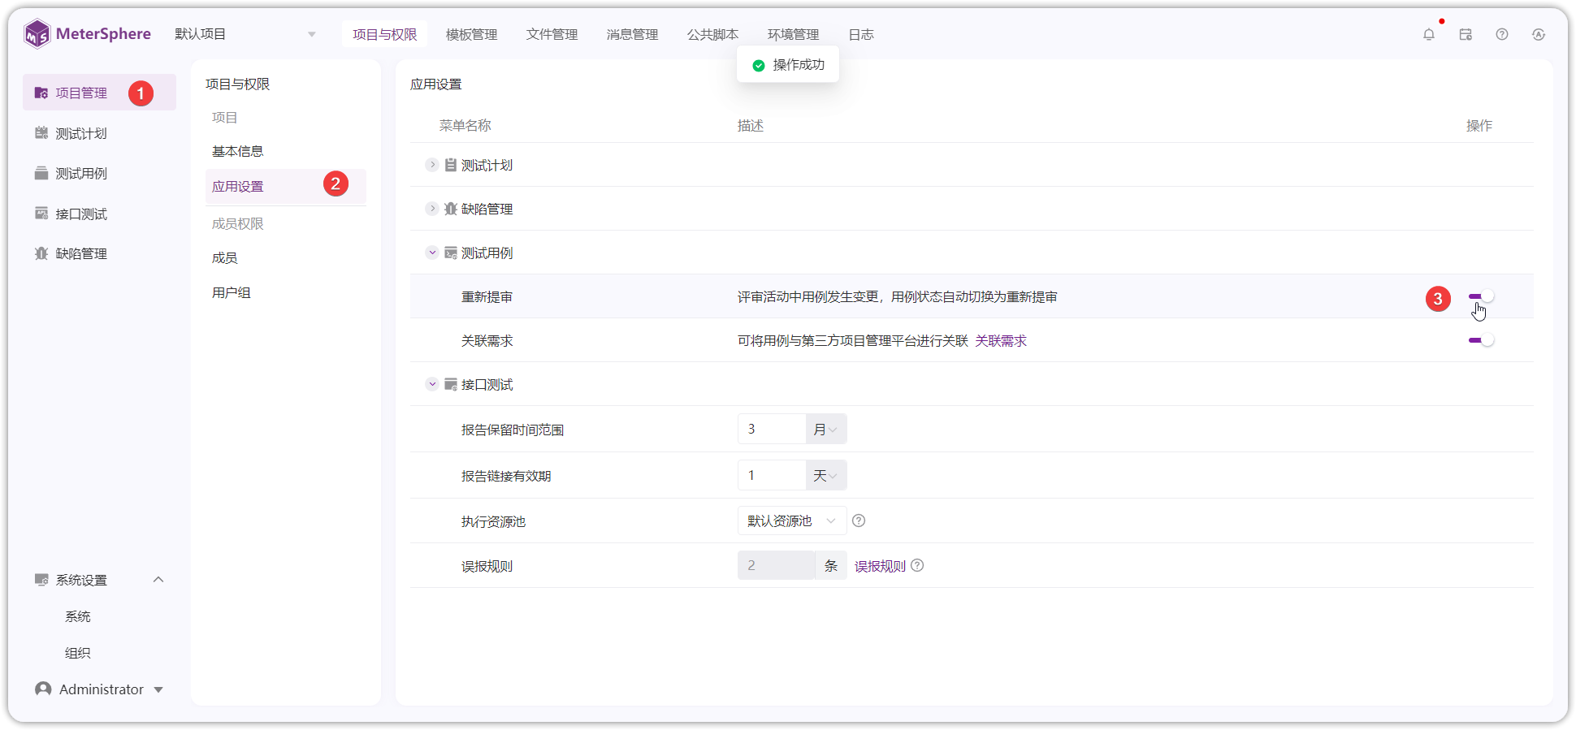Screen dimensions: 1576x730
Task: Collapse the 系统设置 section arrow
Action: [158, 580]
